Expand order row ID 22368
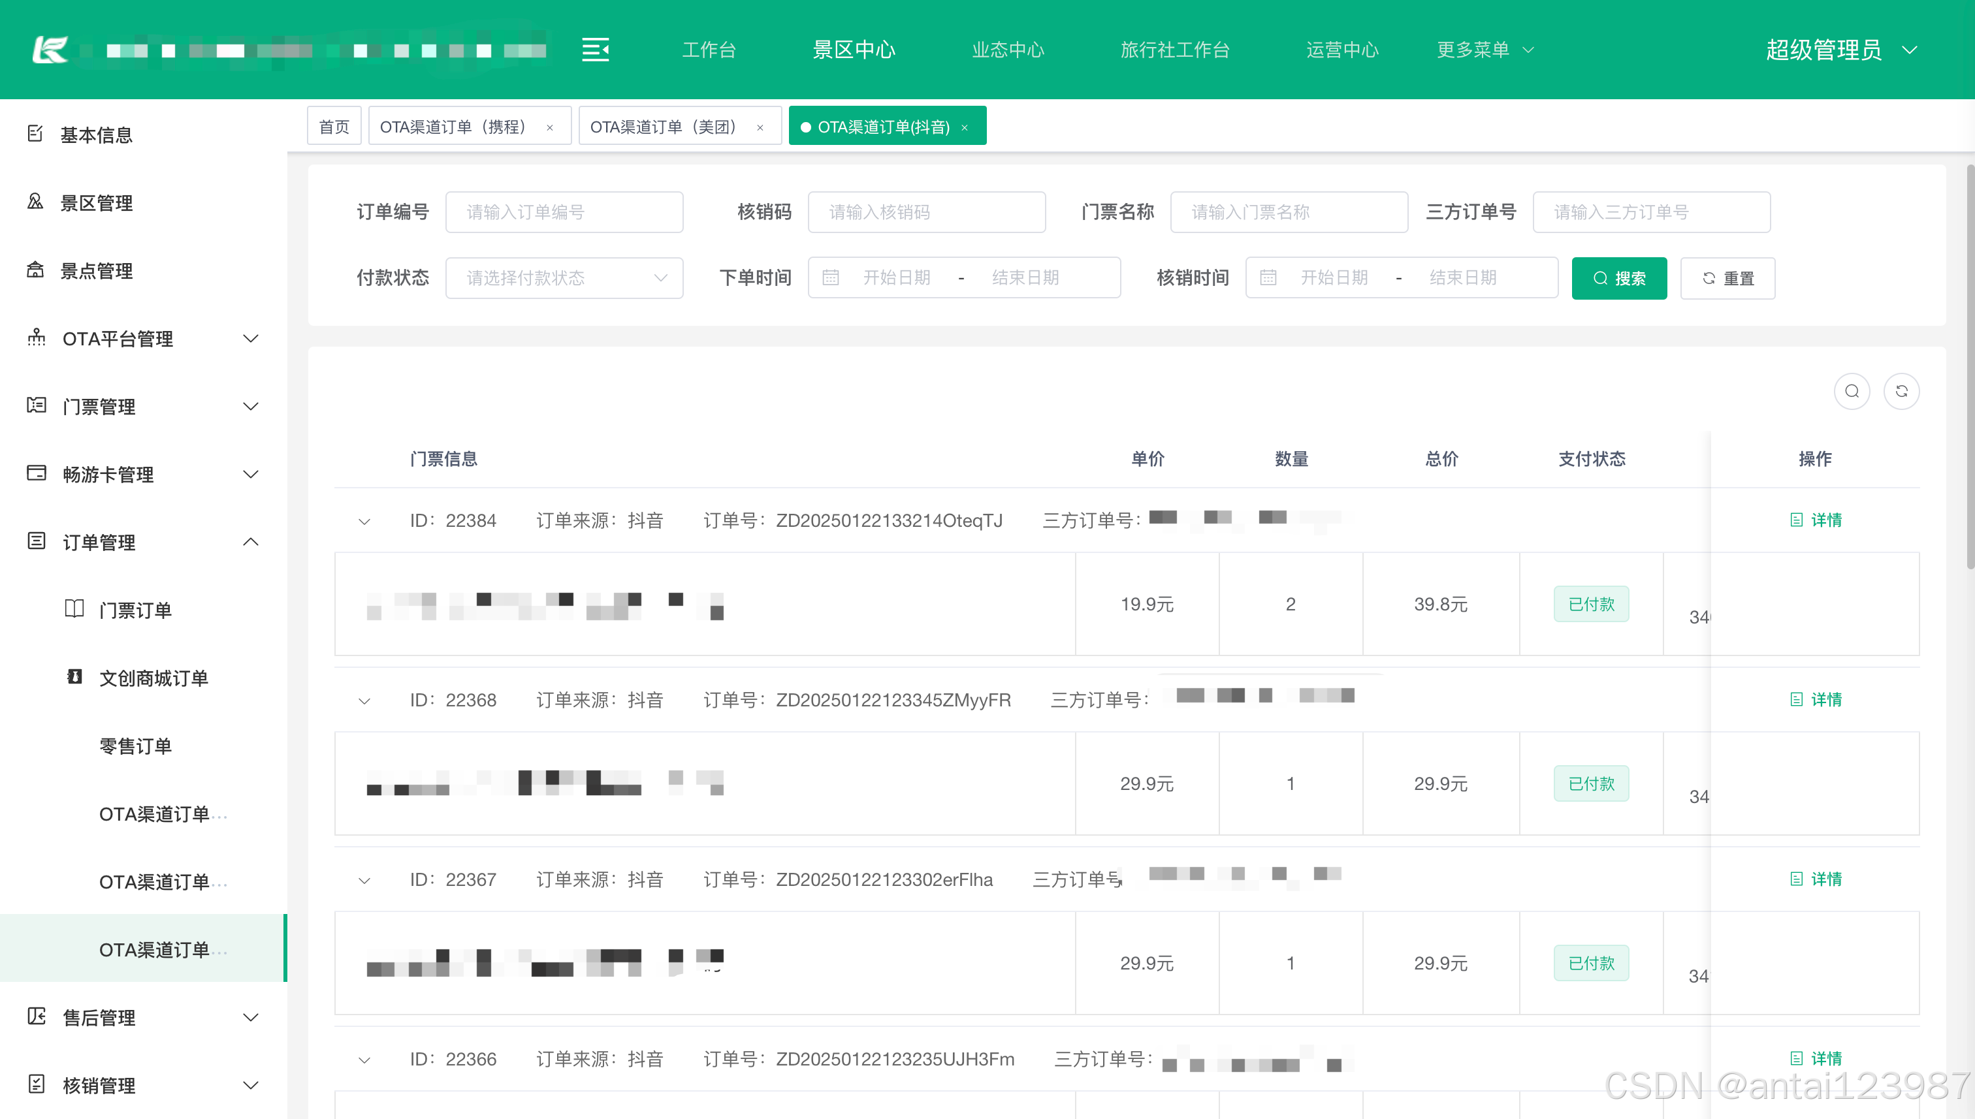The image size is (1975, 1119). point(364,701)
